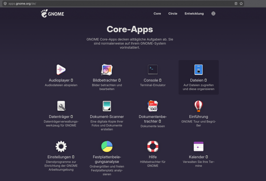The width and height of the screenshot is (266, 181).
Task: Open the Bildbetrachter app icon
Action: [107, 69]
